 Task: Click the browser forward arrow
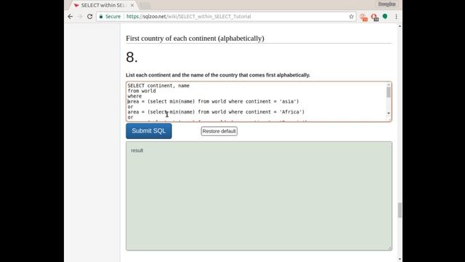[80, 17]
